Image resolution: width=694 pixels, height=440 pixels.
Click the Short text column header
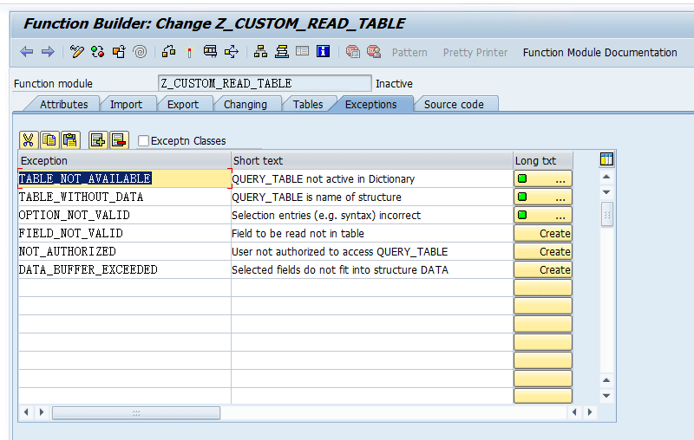(x=372, y=160)
